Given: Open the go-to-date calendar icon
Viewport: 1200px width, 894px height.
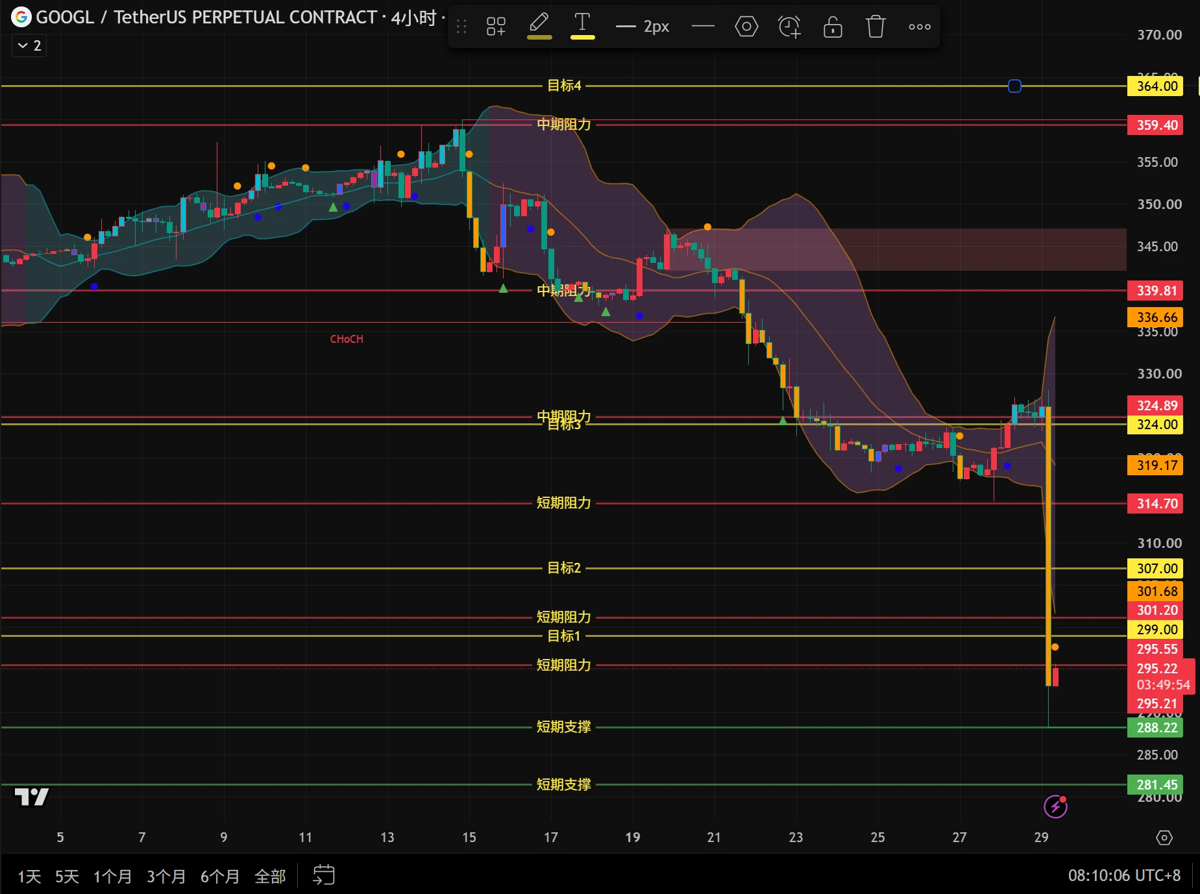Looking at the screenshot, I should pyautogui.click(x=323, y=875).
